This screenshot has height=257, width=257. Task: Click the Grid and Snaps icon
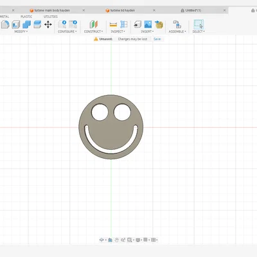[x=145, y=240]
